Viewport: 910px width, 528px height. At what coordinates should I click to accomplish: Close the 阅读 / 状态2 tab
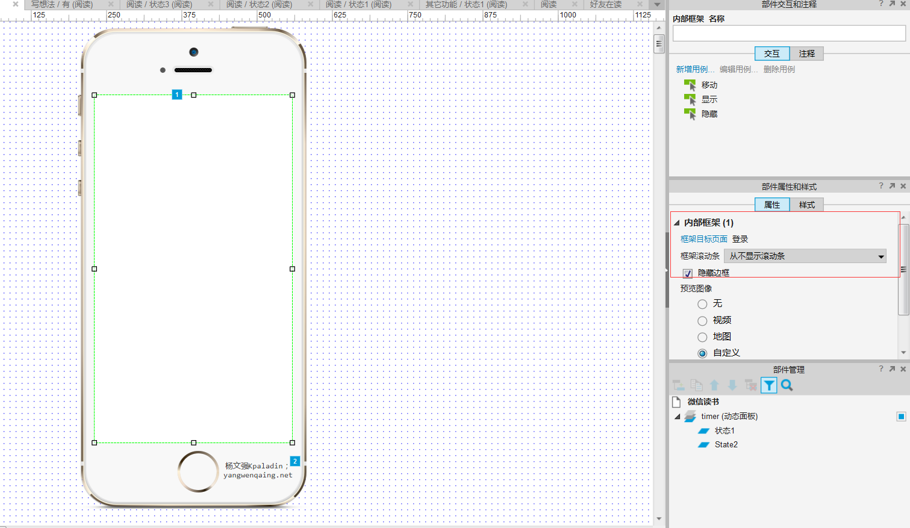coord(311,4)
